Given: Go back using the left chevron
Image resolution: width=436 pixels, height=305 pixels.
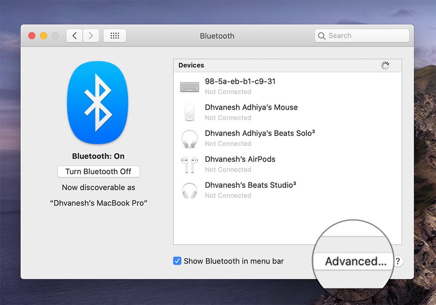Looking at the screenshot, I should tap(75, 36).
